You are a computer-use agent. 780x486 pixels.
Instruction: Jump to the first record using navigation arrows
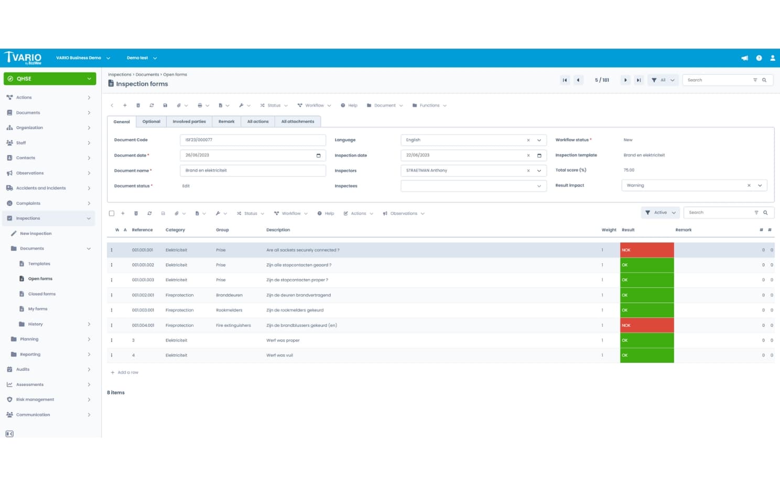[565, 80]
